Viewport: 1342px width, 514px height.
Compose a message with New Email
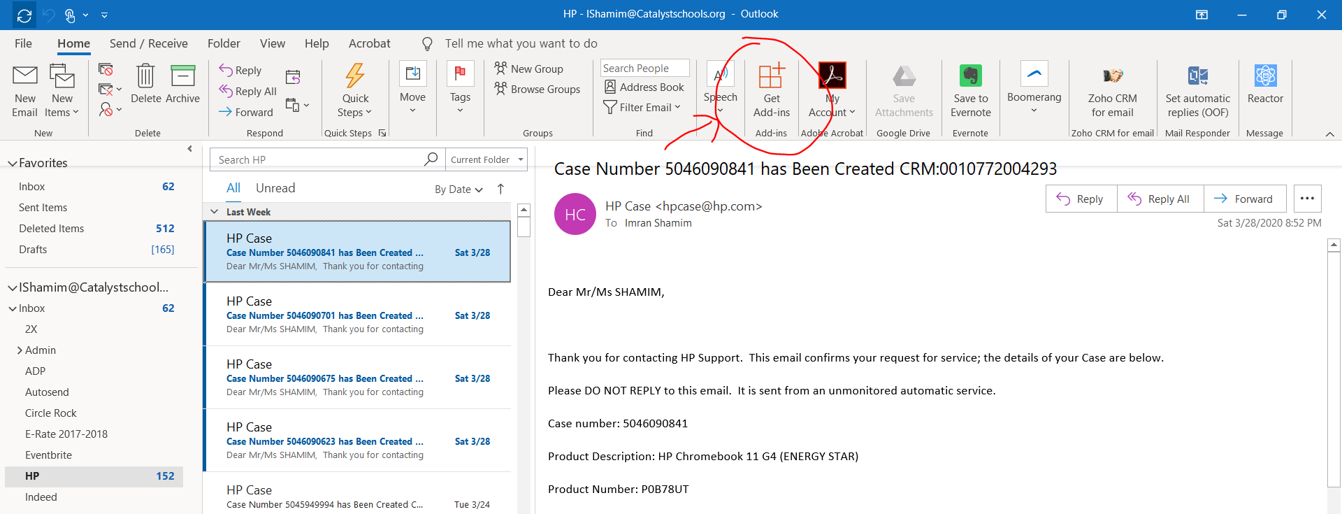click(x=25, y=91)
